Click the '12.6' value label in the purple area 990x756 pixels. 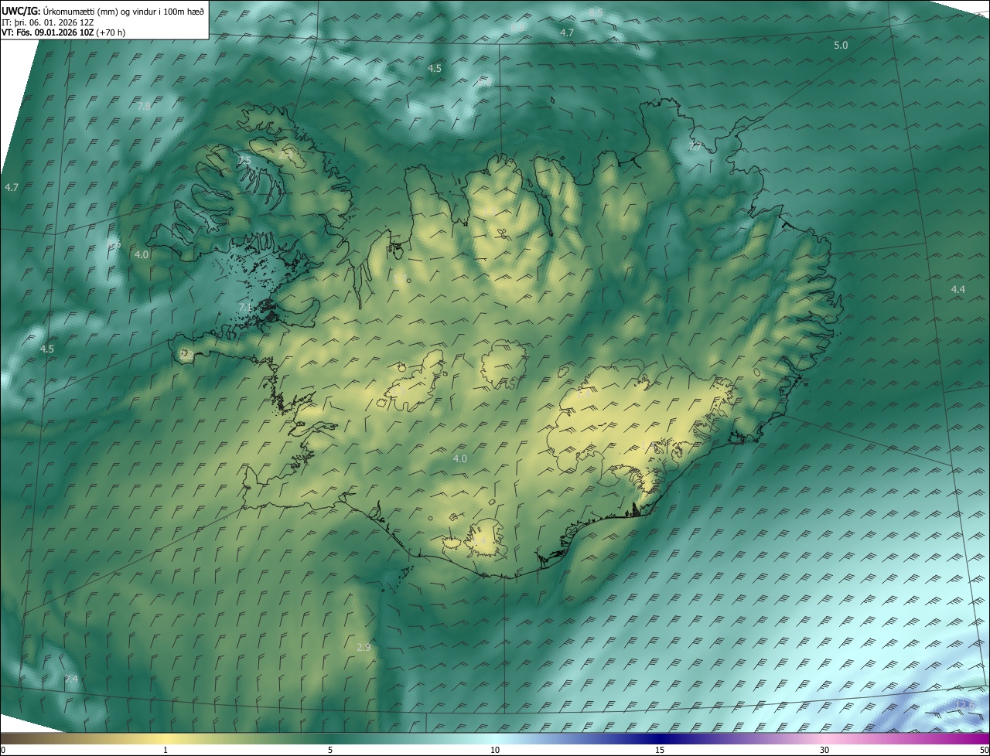[965, 705]
